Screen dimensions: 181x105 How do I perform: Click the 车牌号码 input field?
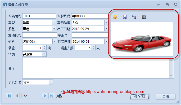coord(90,16)
